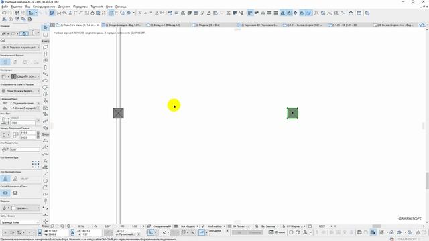Image resolution: width=429 pixels, height=241 pixels.
Task: Click the top story link arrow button
Action: click(38, 104)
